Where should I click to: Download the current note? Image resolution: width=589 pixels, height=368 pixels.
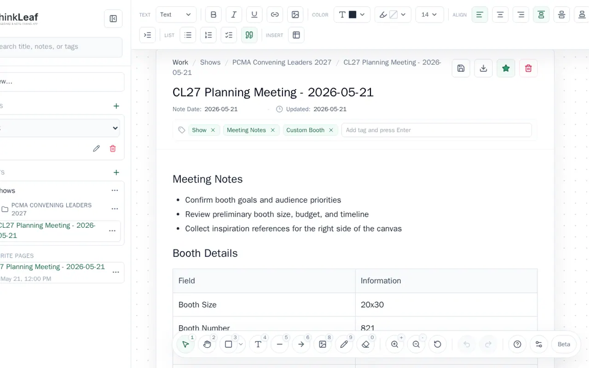483,68
